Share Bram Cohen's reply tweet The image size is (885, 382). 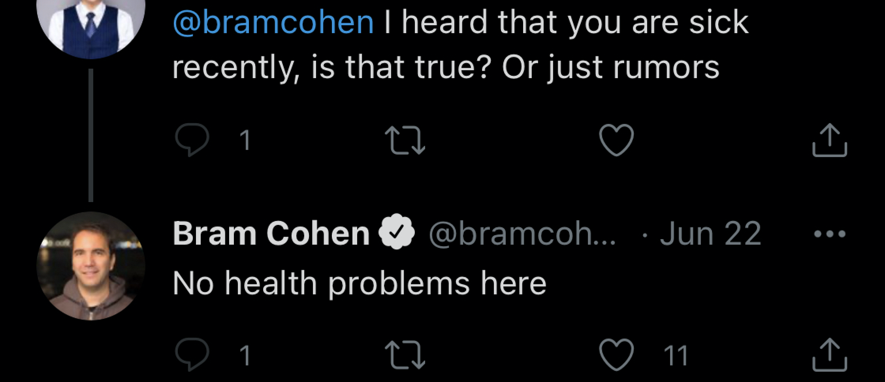point(830,355)
